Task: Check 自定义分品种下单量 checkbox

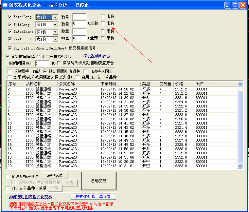Action: 8,189
